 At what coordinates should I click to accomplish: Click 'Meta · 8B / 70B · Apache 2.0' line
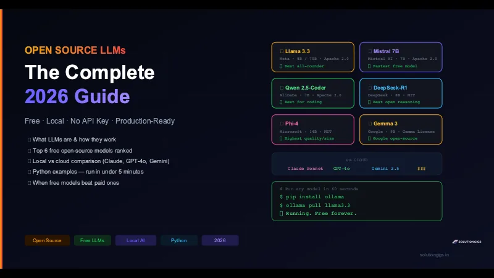click(x=314, y=59)
